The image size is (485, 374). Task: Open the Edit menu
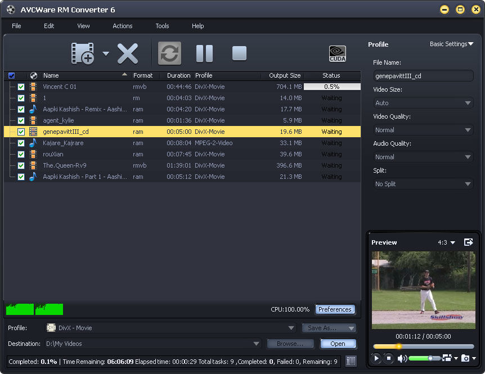[49, 26]
